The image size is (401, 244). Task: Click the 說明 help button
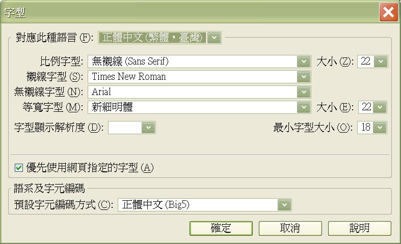click(359, 228)
